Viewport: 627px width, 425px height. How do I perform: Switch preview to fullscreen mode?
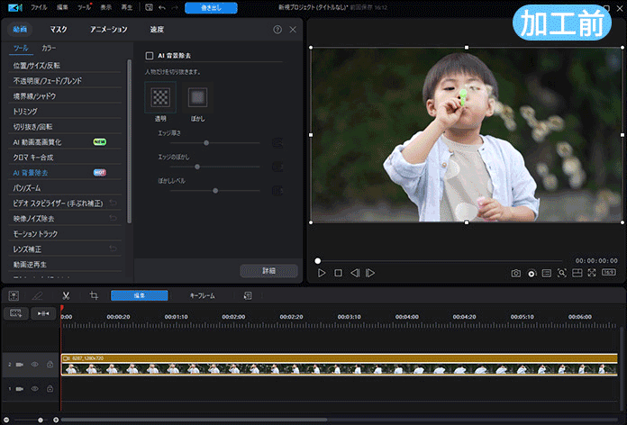point(592,273)
